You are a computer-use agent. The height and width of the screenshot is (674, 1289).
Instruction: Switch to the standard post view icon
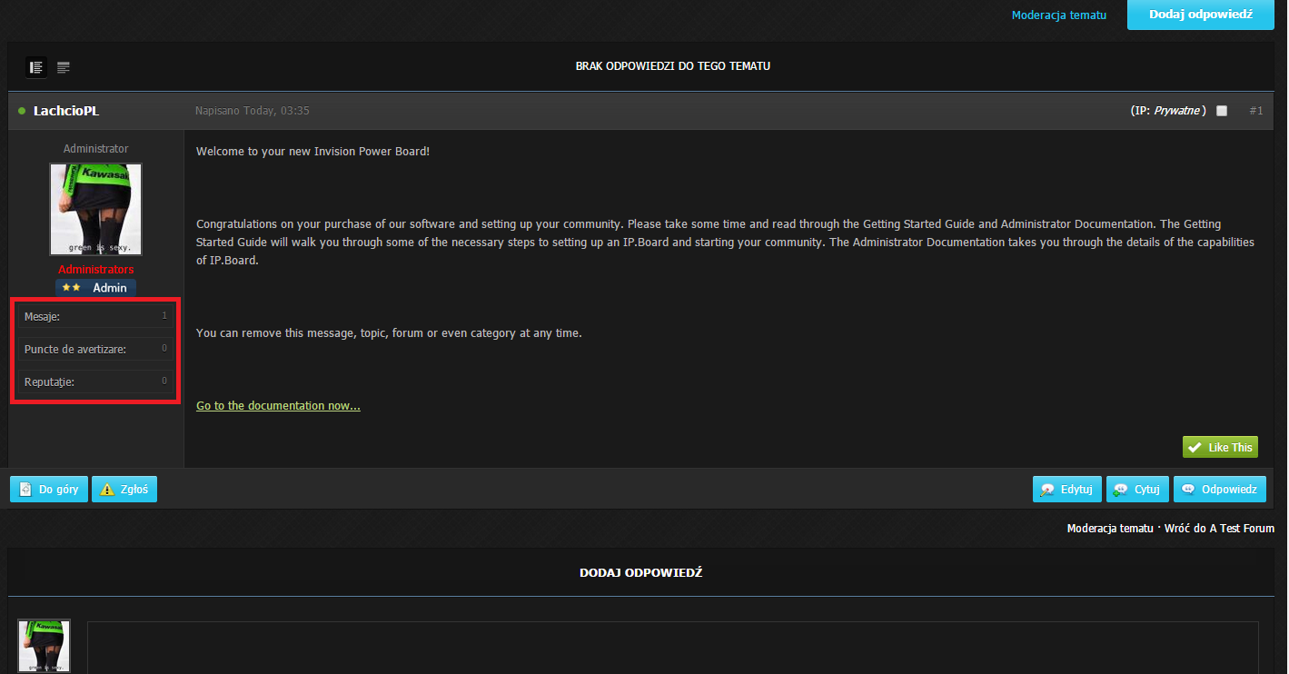click(x=36, y=67)
